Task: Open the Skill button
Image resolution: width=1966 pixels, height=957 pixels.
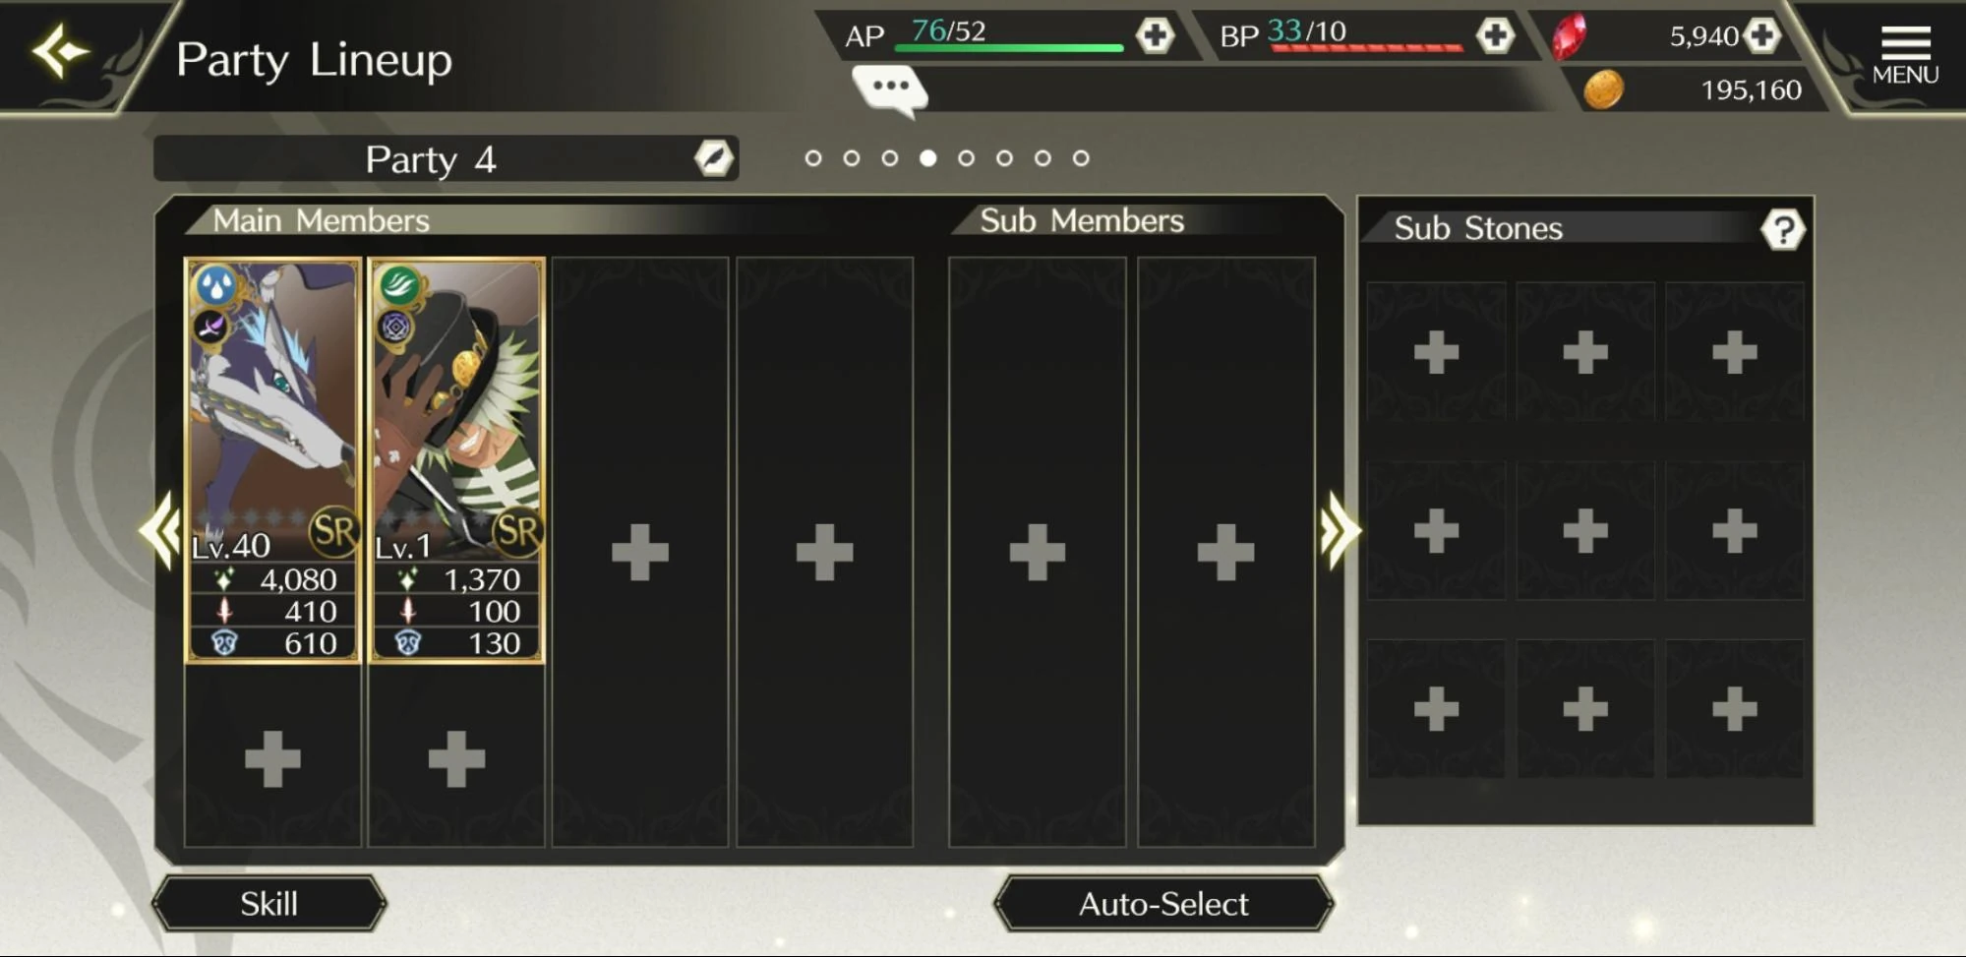Action: 268,903
